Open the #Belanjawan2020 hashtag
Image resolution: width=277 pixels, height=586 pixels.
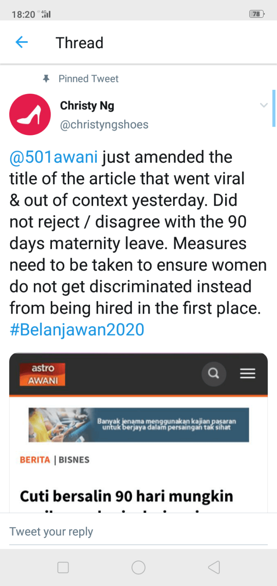click(77, 330)
